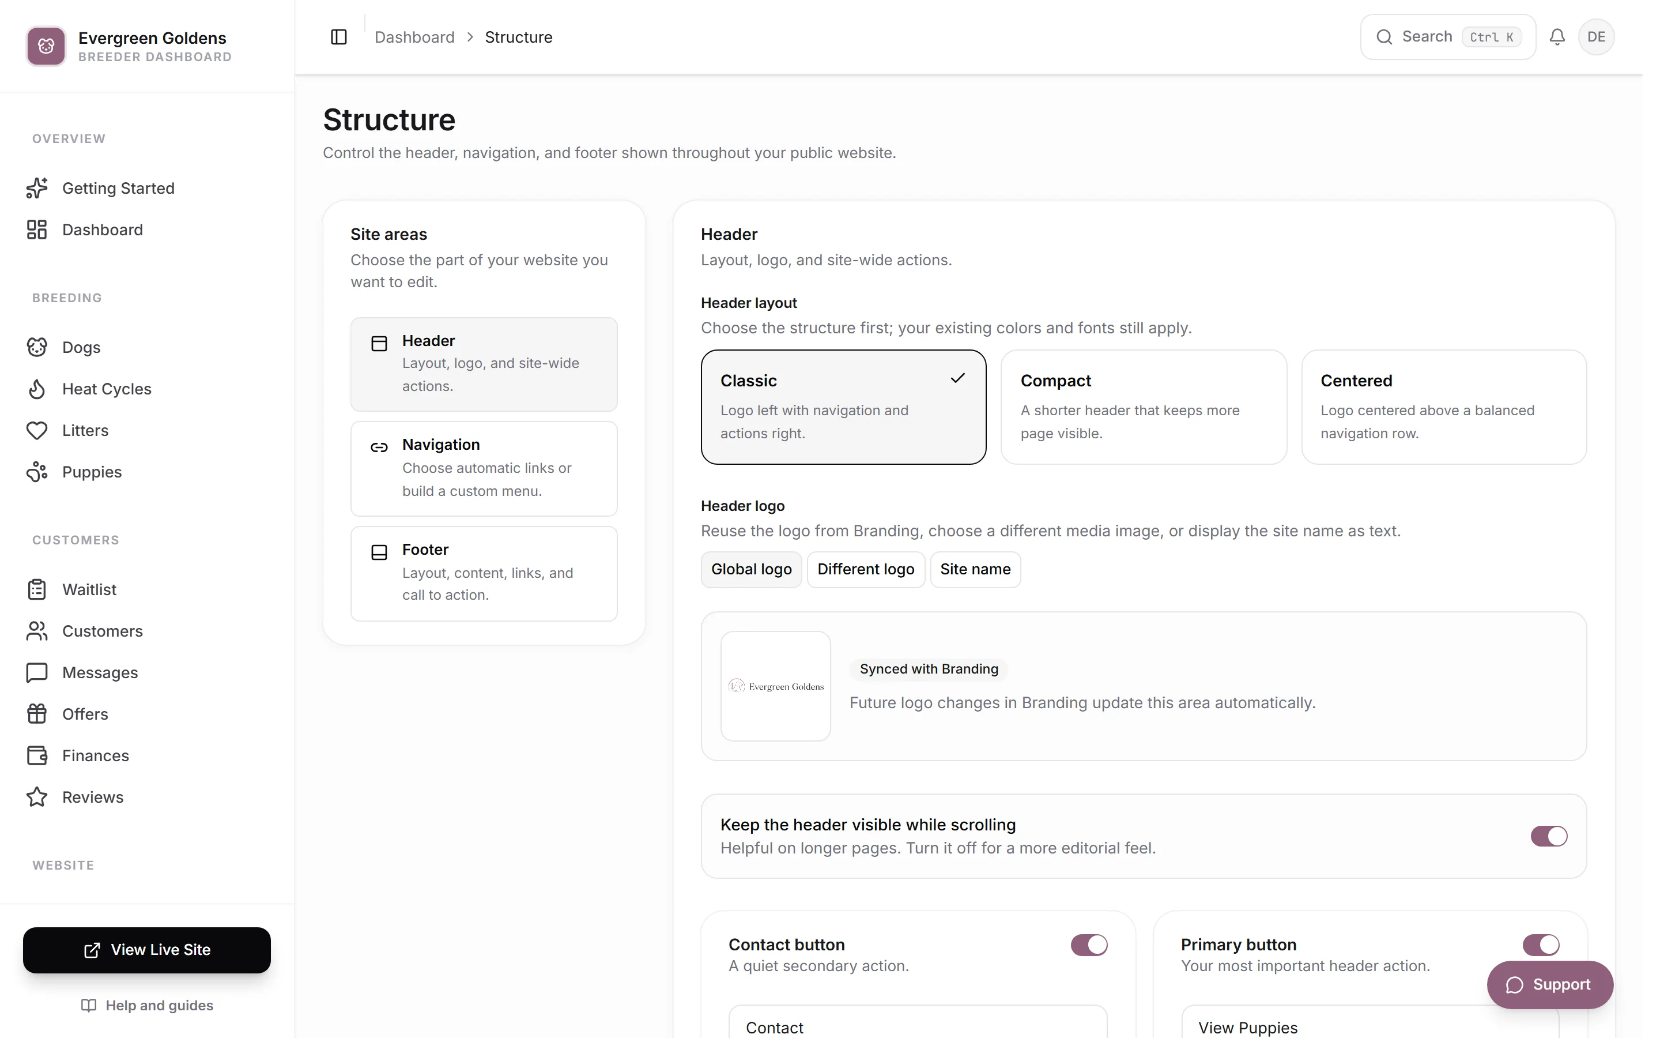Go to Dashboard in the breadcrumb
Image resolution: width=1660 pixels, height=1038 pixels.
click(x=414, y=37)
